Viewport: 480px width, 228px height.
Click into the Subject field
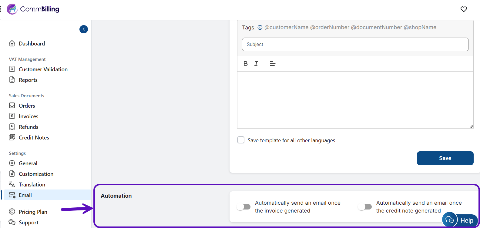tap(355, 45)
